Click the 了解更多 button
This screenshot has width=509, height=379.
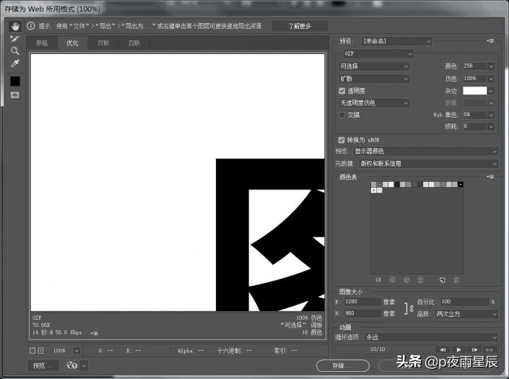coord(300,26)
